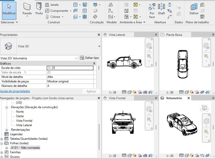The height and width of the screenshot is (159, 215).
Task: Select the Por face opening tool
Action: coord(152,11)
